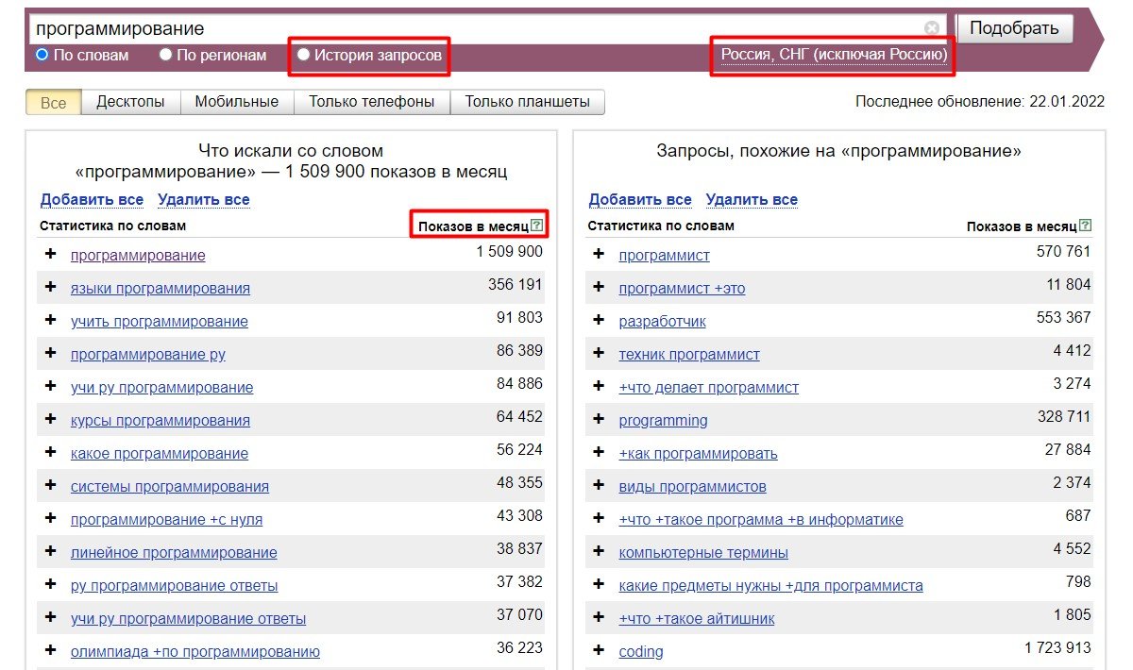Viewport: 1133px width, 670px height.
Task: Click the value '1 509 900' for программирование
Action: tap(510, 252)
